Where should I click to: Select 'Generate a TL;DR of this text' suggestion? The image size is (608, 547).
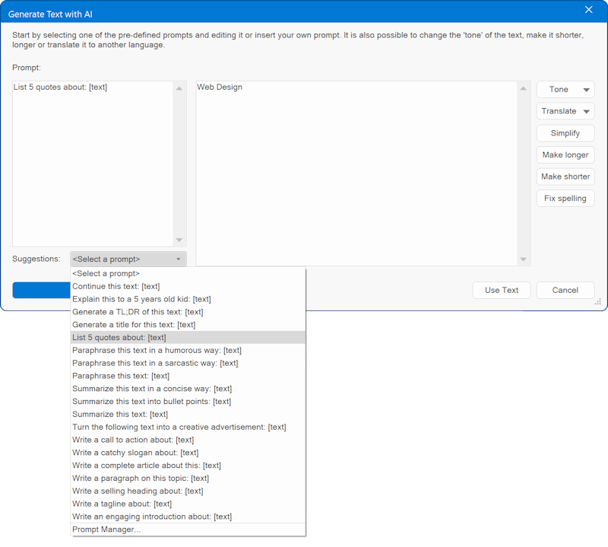(188, 312)
